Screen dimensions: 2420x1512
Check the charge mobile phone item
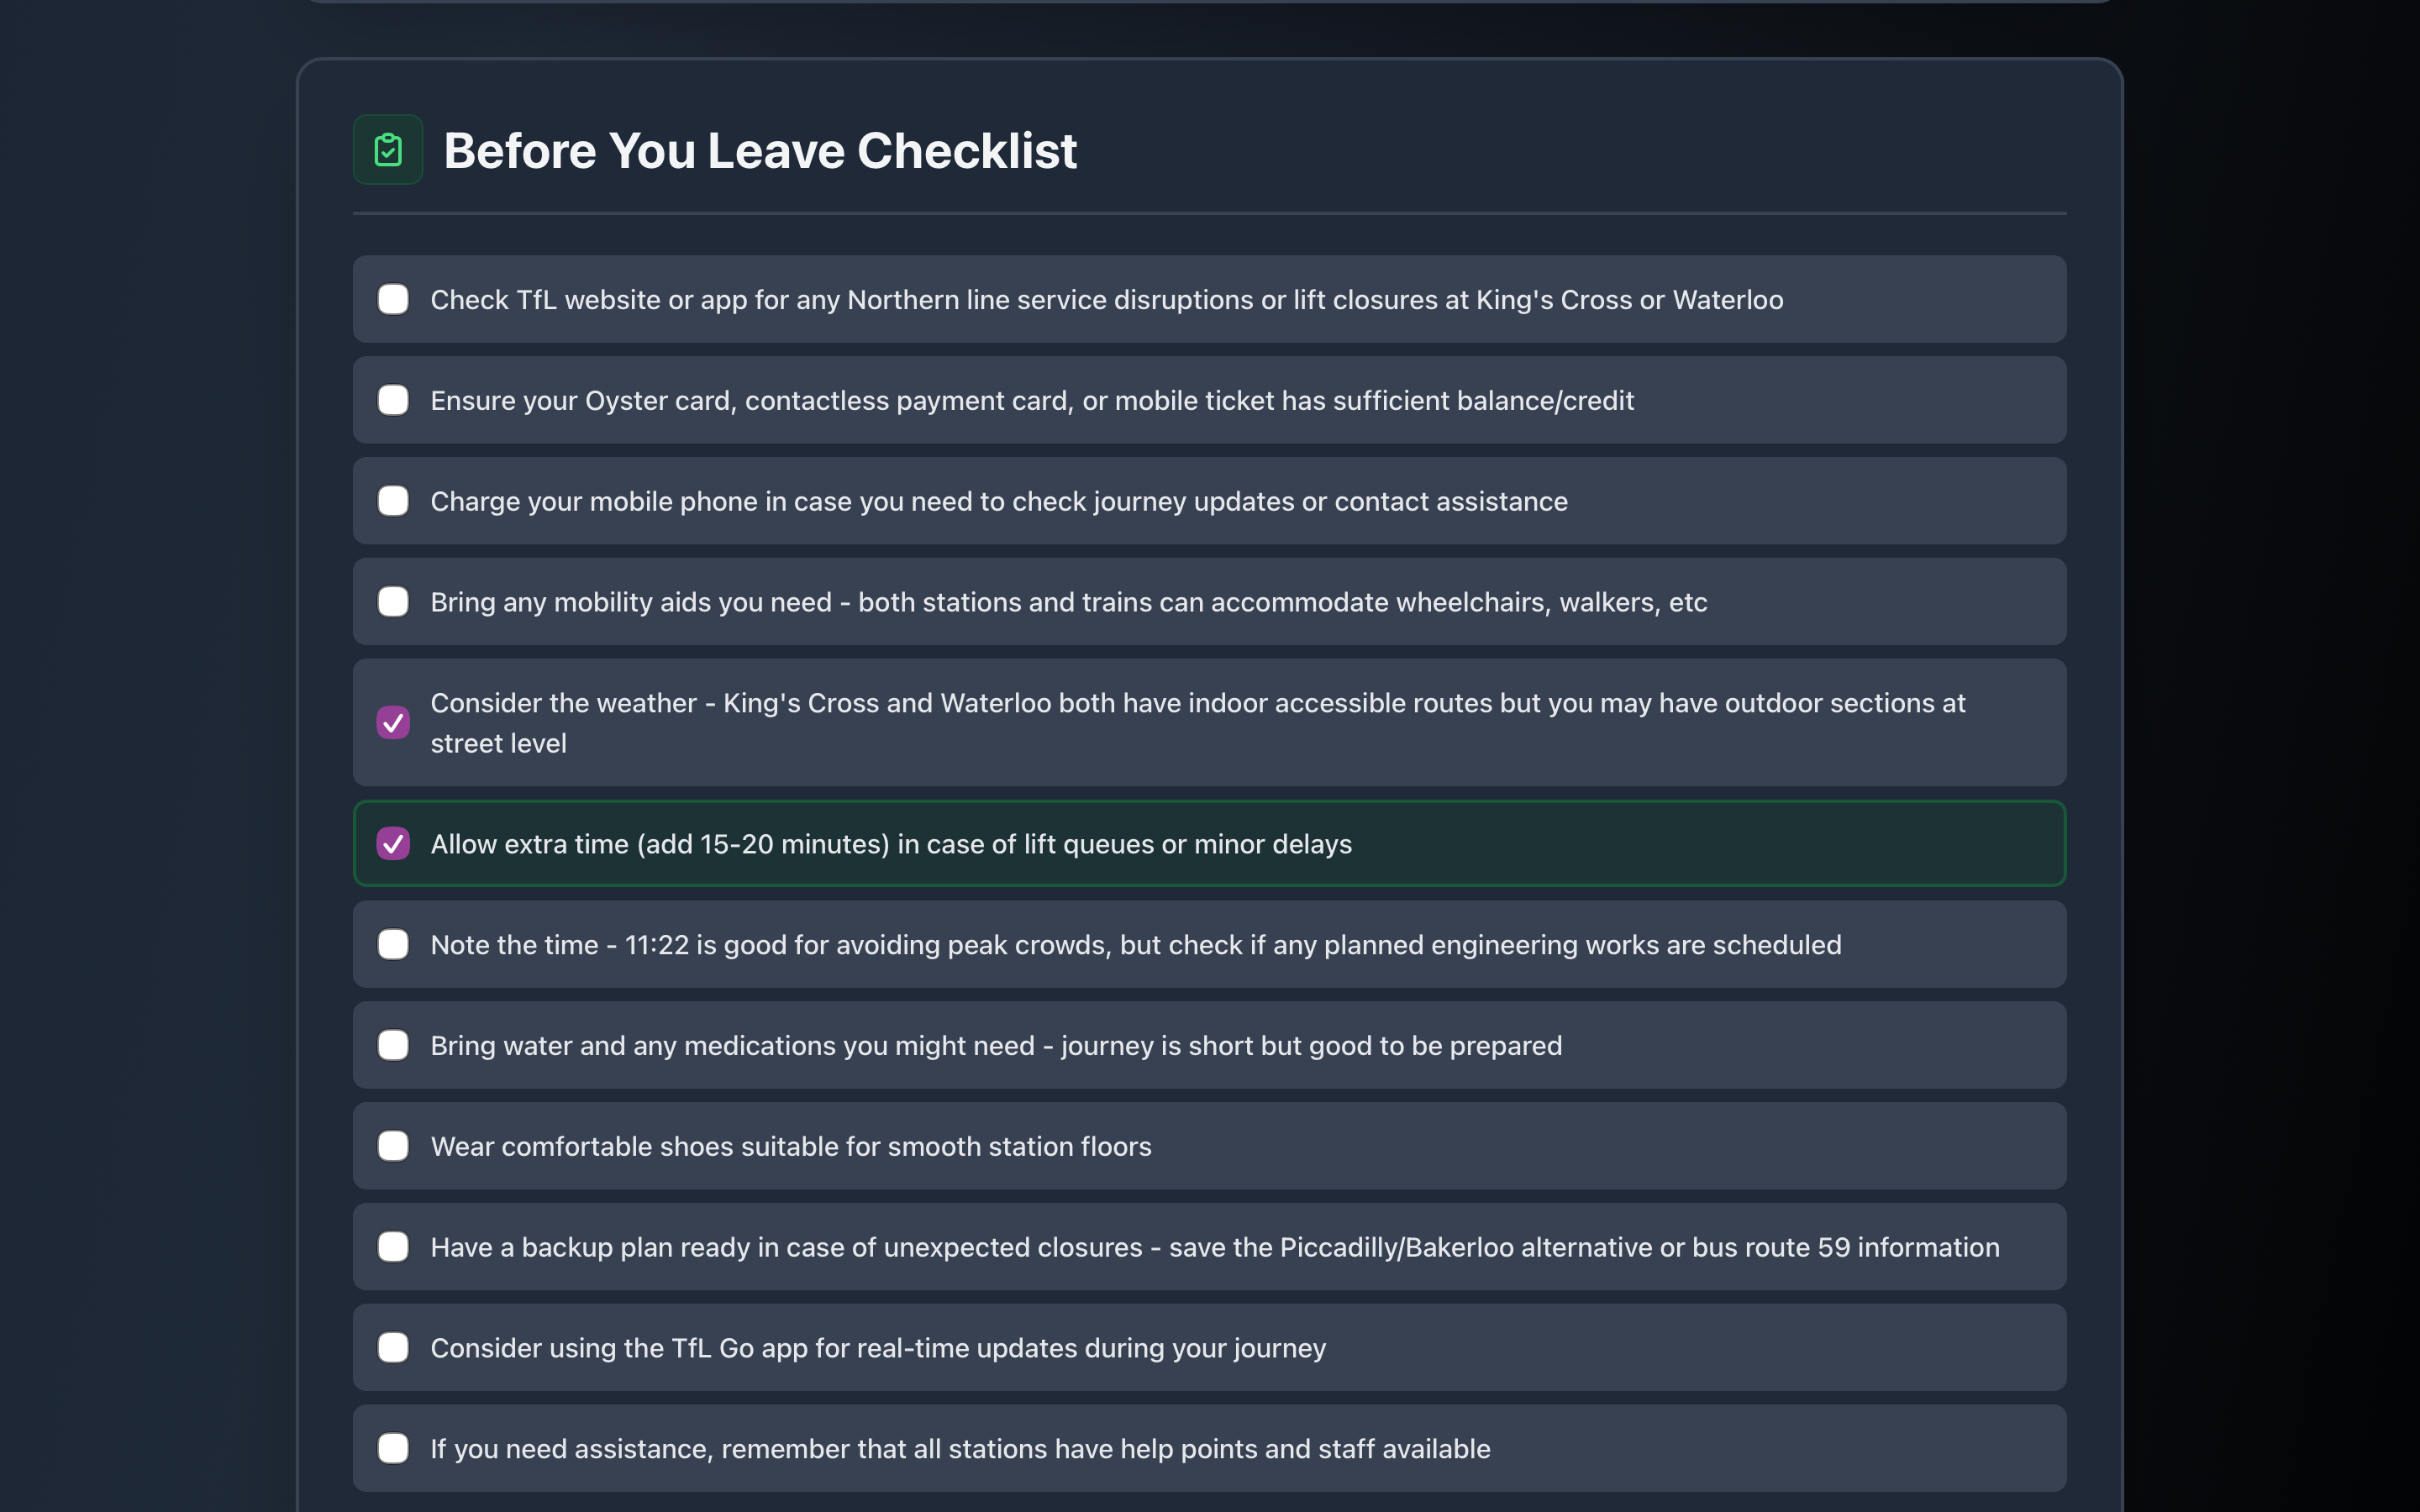point(393,501)
